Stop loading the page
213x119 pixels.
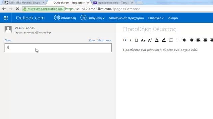[17, 9]
